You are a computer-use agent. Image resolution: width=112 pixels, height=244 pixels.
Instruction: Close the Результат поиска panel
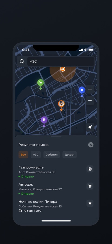pos(91,145)
